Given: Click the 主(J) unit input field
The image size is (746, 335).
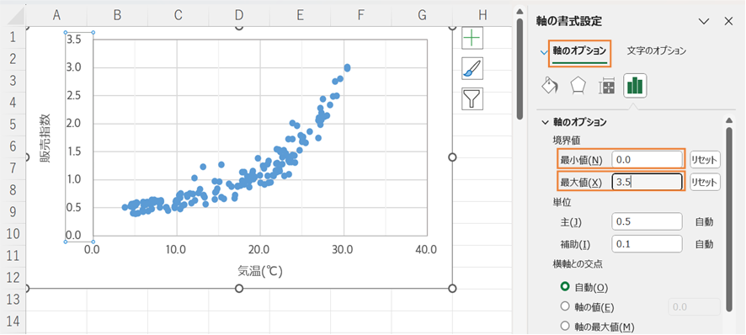Looking at the screenshot, I should point(647,221).
